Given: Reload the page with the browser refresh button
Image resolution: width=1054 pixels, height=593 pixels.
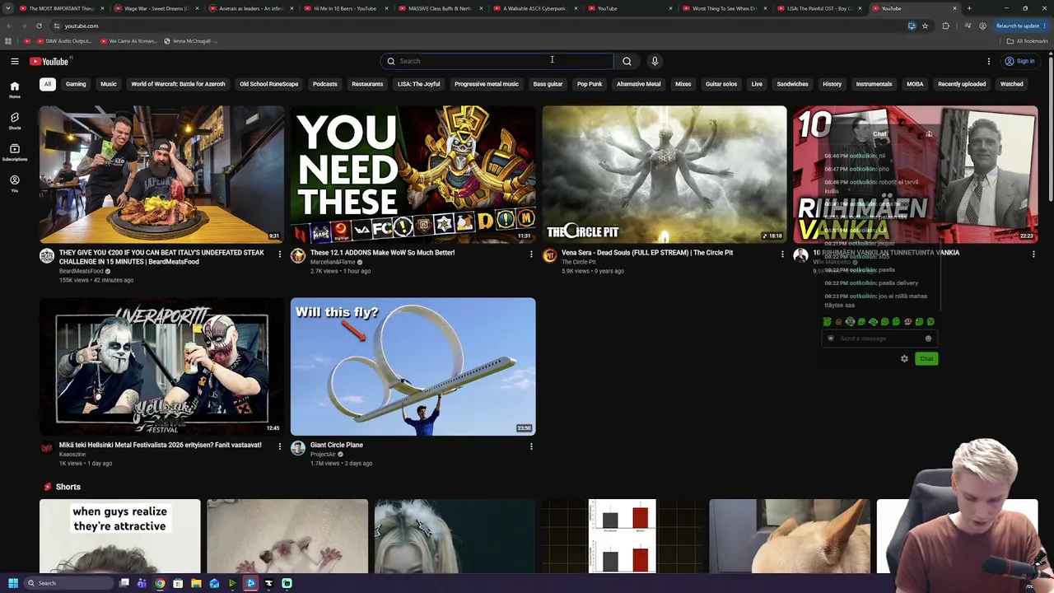Looking at the screenshot, I should [39, 26].
